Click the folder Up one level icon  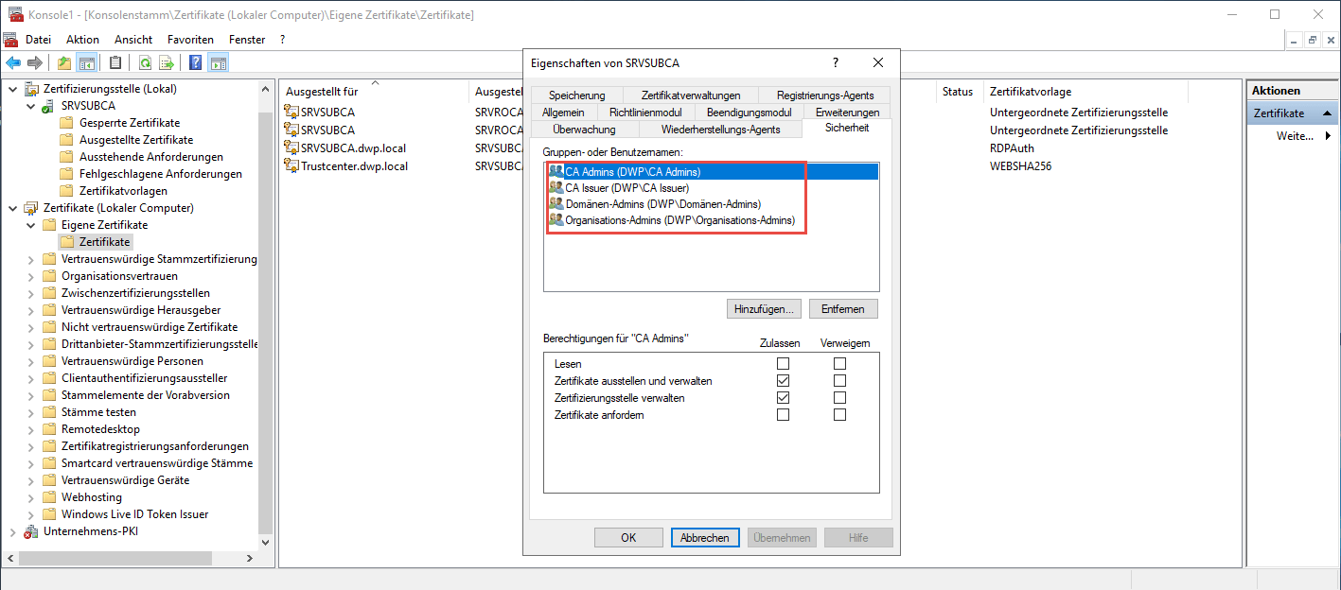click(64, 63)
